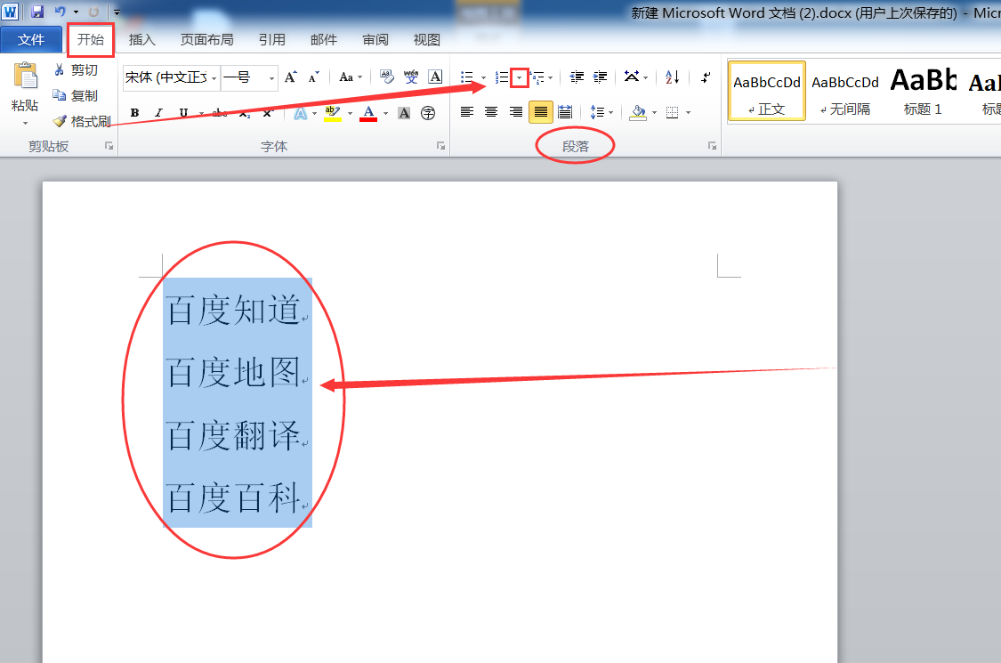
Task: Click the Text Effects glowing A icon
Action: coord(301,113)
